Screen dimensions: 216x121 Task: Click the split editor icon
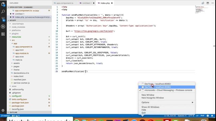(x=208, y=3)
